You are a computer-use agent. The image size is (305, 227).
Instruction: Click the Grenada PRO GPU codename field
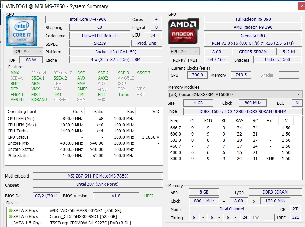pyautogui.click(x=253, y=36)
